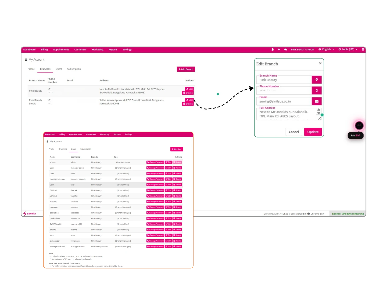This screenshot has height=290, width=387.
Task: Open the English language dropdown
Action: (326, 49)
